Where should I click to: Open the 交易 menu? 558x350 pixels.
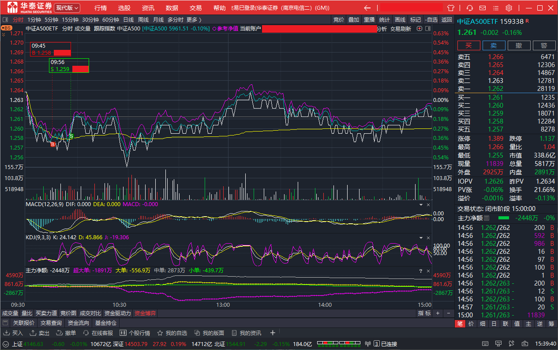(x=195, y=8)
